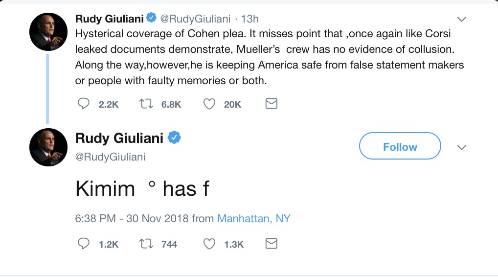Follow Rudy Giuliani

tap(400, 146)
